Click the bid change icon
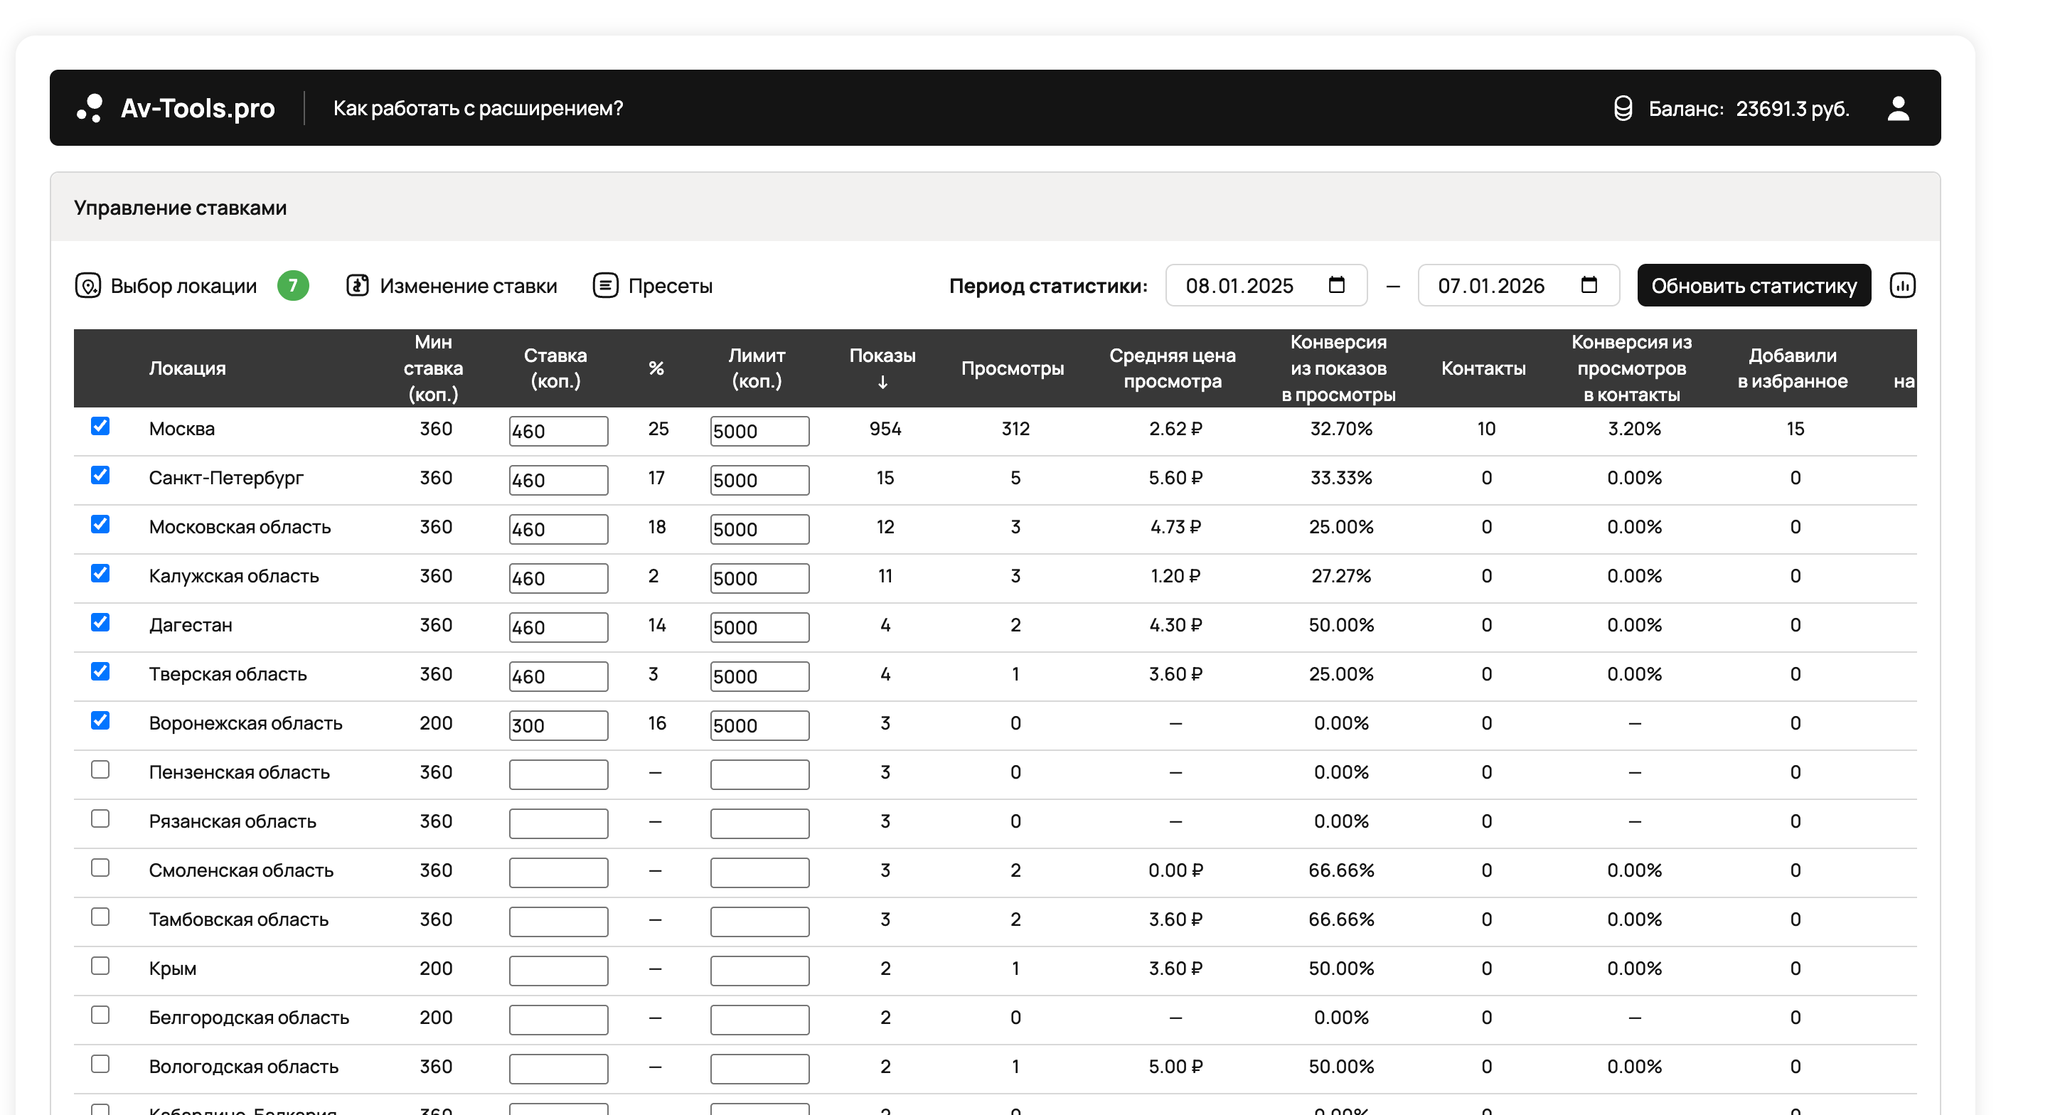This screenshot has height=1115, width=2065. (358, 285)
